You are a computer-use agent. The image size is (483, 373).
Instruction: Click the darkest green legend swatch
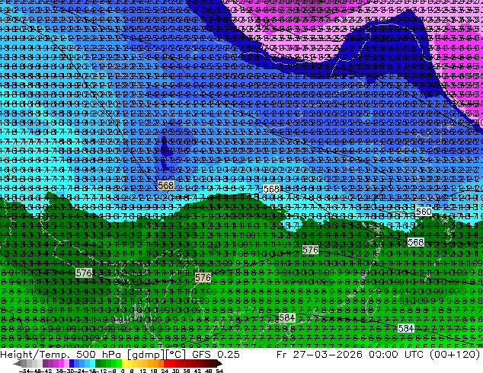(98, 363)
